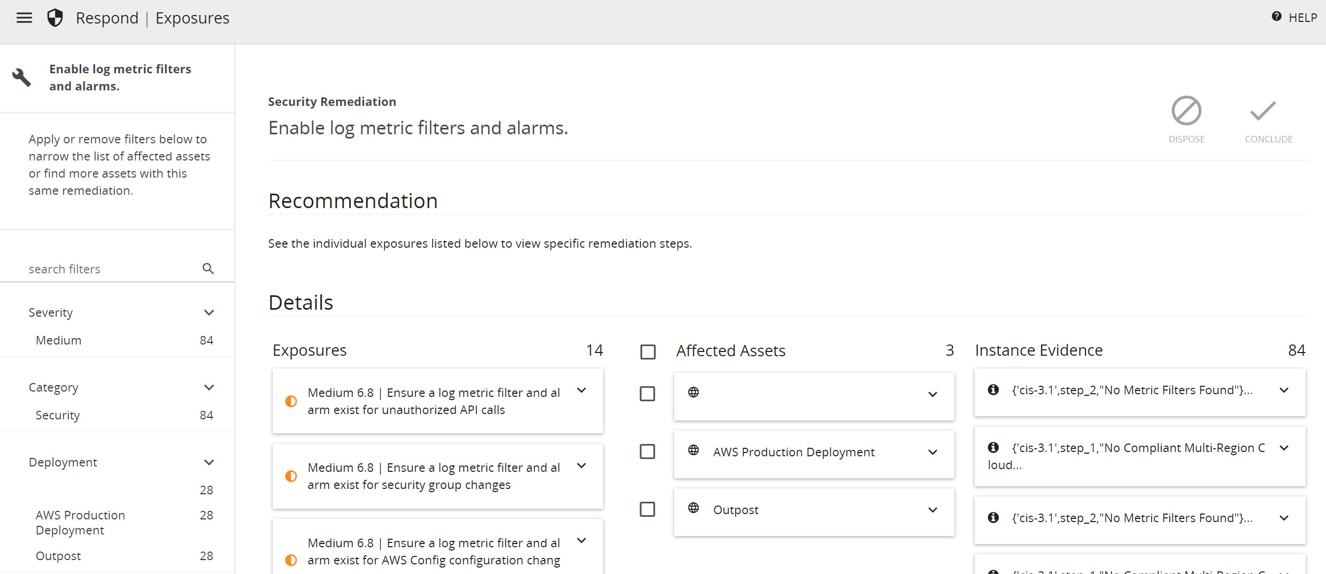This screenshot has width=1326, height=574.
Task: Click the Dispose circle-slash icon
Action: (1186, 111)
